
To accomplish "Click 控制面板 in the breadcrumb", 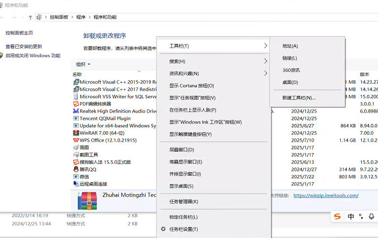I will 59,17.
